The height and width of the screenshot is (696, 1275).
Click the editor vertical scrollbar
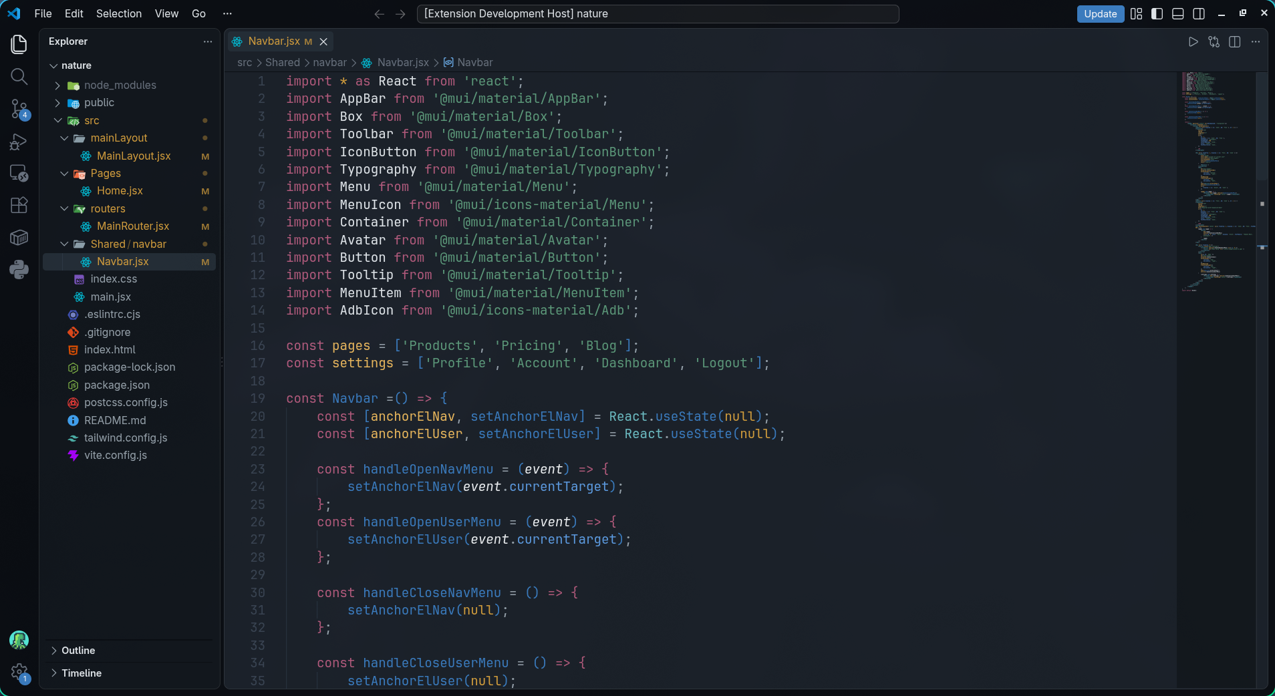[1262, 127]
